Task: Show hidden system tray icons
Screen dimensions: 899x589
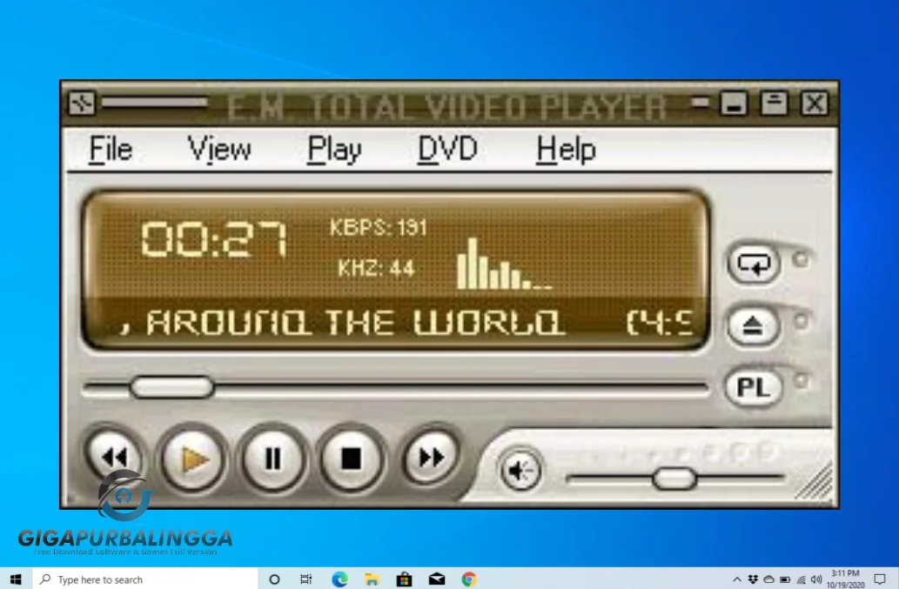Action: (x=737, y=579)
